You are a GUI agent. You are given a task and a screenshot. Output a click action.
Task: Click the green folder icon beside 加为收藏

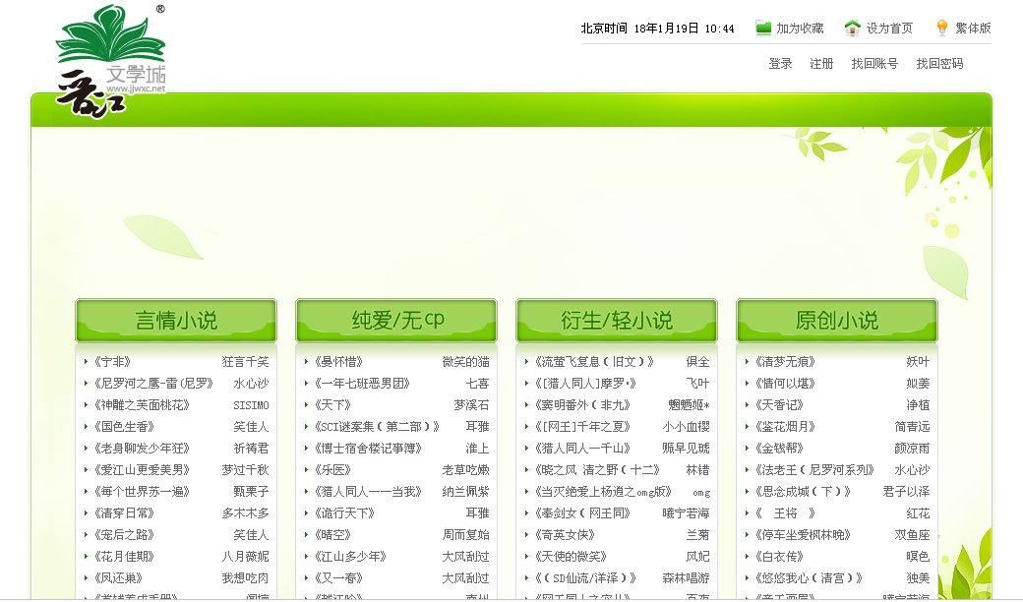[x=762, y=27]
